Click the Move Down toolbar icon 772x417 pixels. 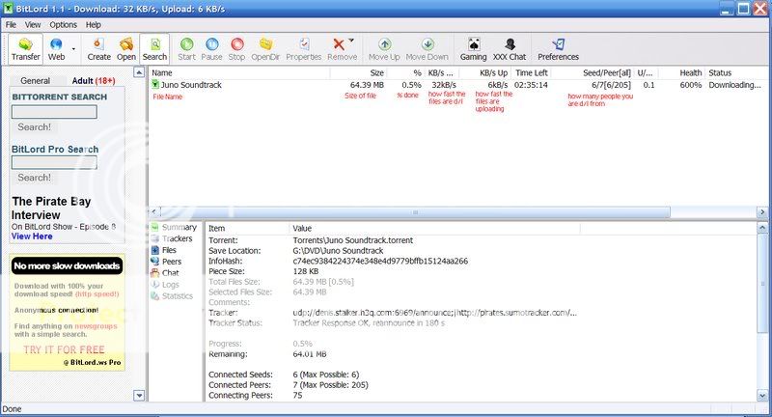tap(427, 49)
